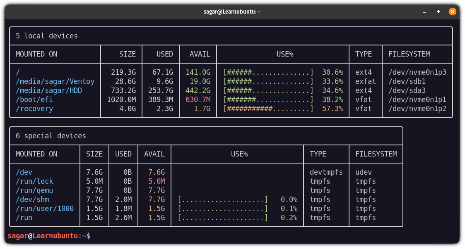Select the SIZE column header
This screenshot has width=465, height=249.
[x=127, y=54]
